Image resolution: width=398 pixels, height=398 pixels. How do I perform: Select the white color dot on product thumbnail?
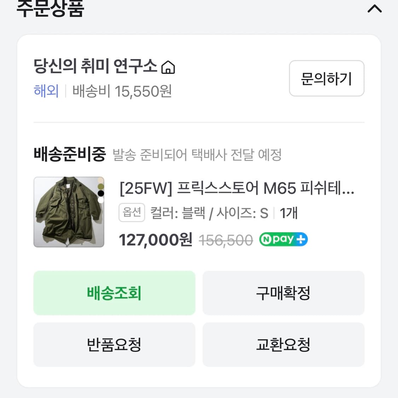tap(101, 200)
